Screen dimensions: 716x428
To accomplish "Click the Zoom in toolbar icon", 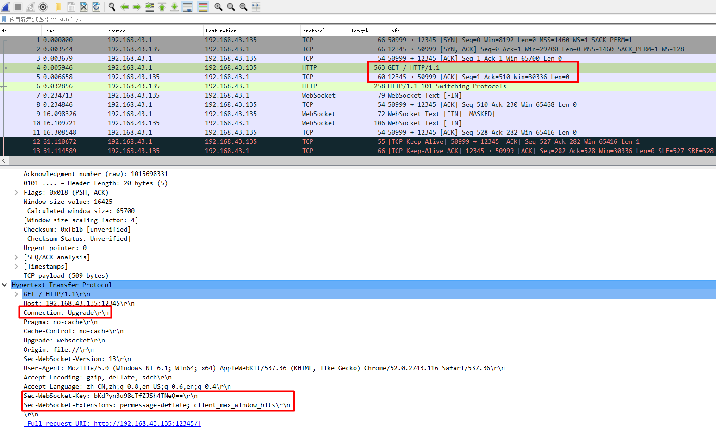I will pos(218,6).
